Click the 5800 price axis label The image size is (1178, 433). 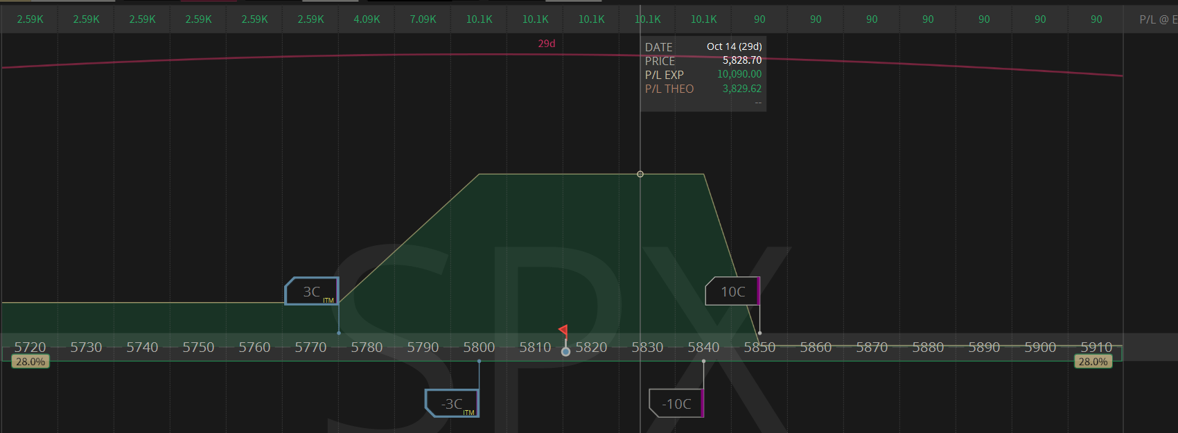pyautogui.click(x=479, y=347)
